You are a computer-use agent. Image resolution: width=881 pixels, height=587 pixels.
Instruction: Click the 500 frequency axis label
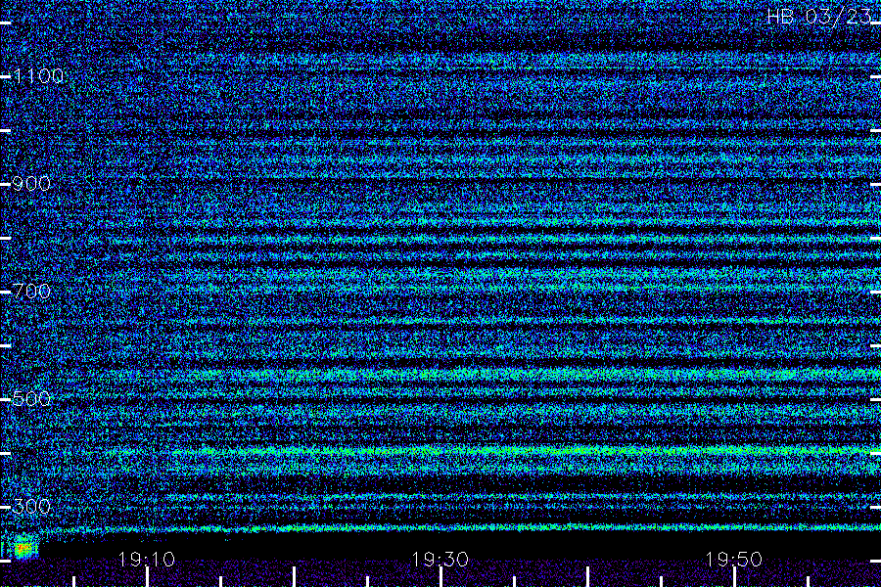[x=31, y=399]
